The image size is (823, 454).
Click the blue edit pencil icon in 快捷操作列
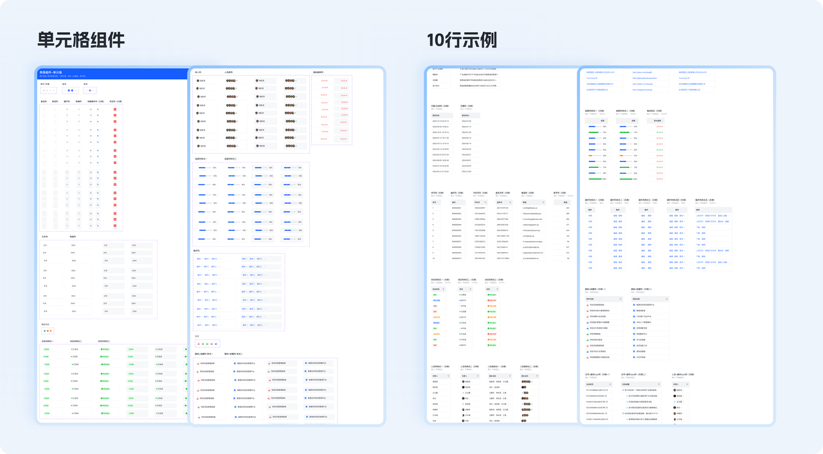97,108
